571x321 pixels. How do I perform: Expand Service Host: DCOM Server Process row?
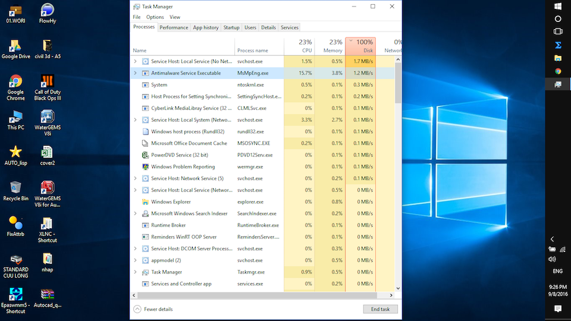tap(135, 248)
